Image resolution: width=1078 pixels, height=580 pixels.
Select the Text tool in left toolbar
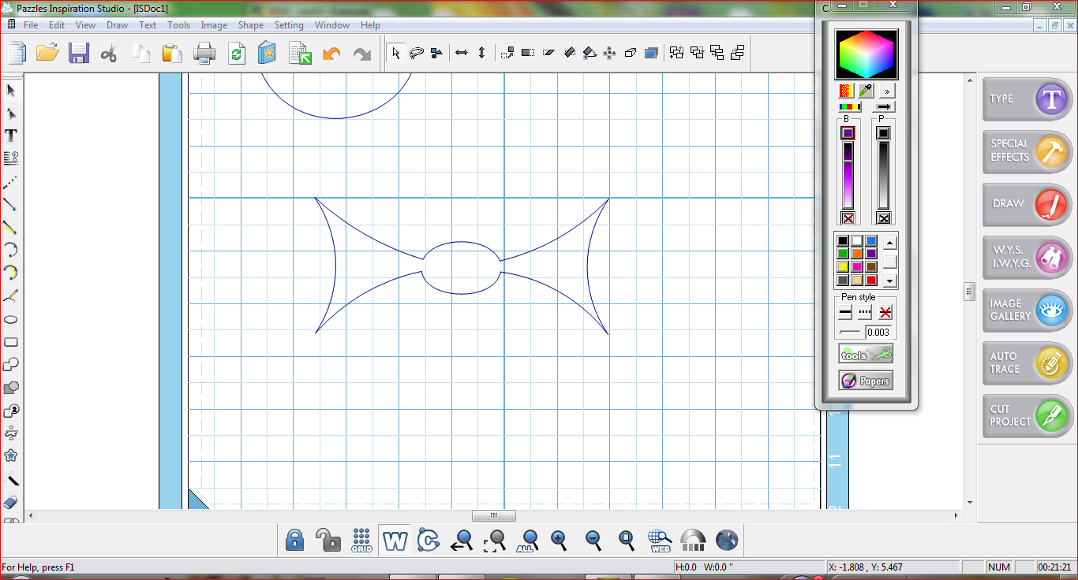pos(11,136)
